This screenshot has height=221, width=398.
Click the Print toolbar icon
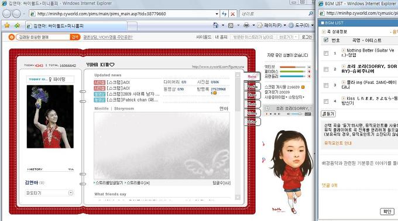(x=246, y=25)
